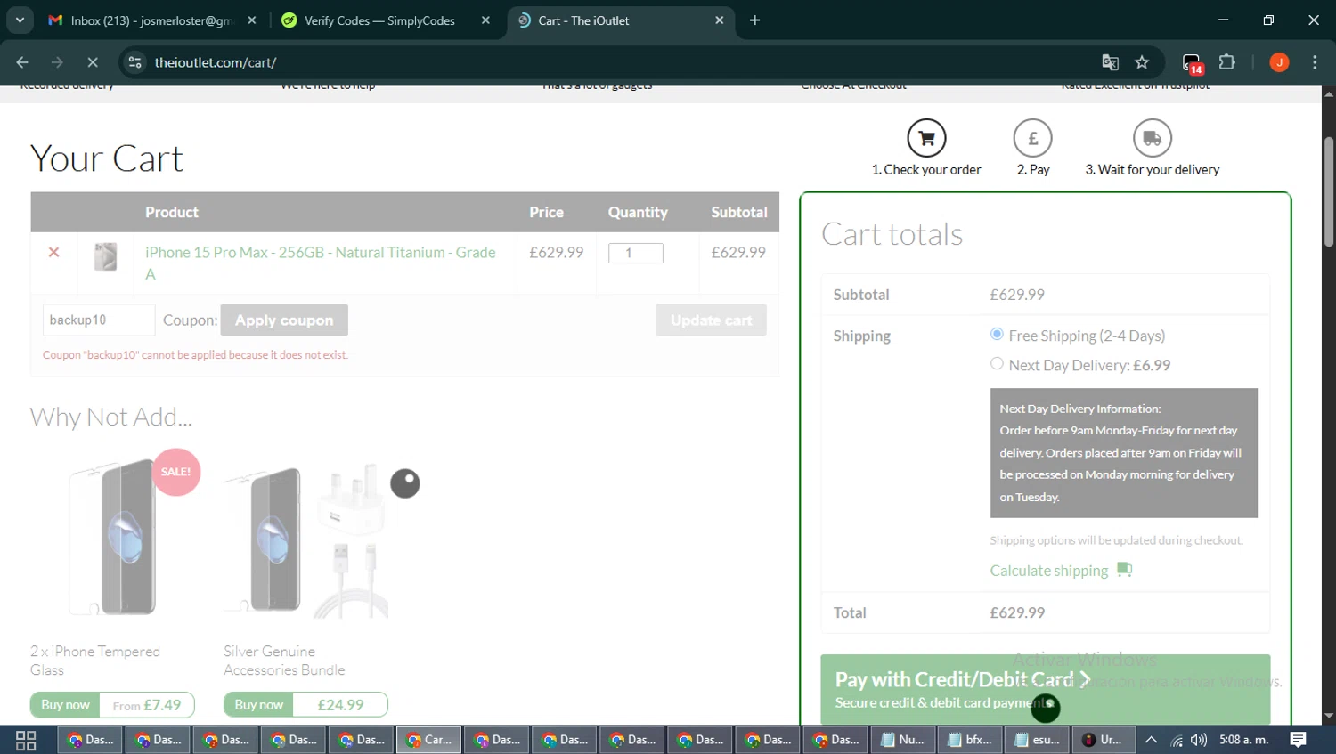This screenshot has height=754, width=1336.
Task: Close the Verify Codes SimplyCodes tab
Action: coord(485,20)
